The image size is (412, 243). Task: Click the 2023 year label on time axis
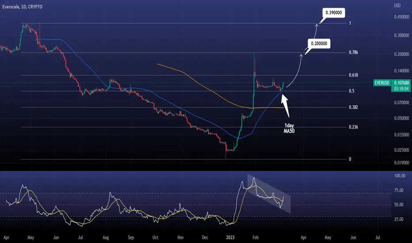pyautogui.click(x=230, y=238)
